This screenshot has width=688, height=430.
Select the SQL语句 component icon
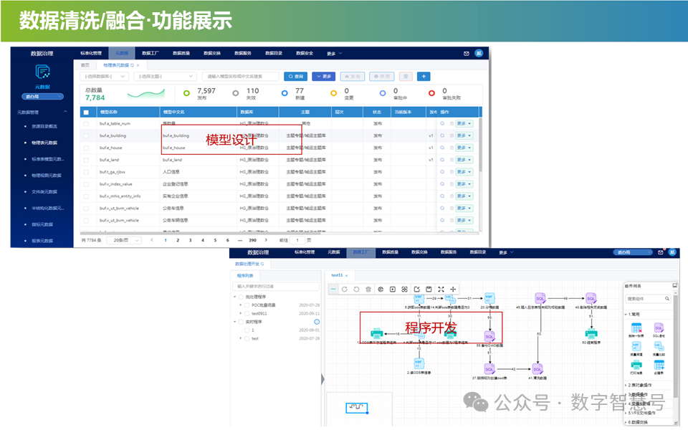point(659,328)
